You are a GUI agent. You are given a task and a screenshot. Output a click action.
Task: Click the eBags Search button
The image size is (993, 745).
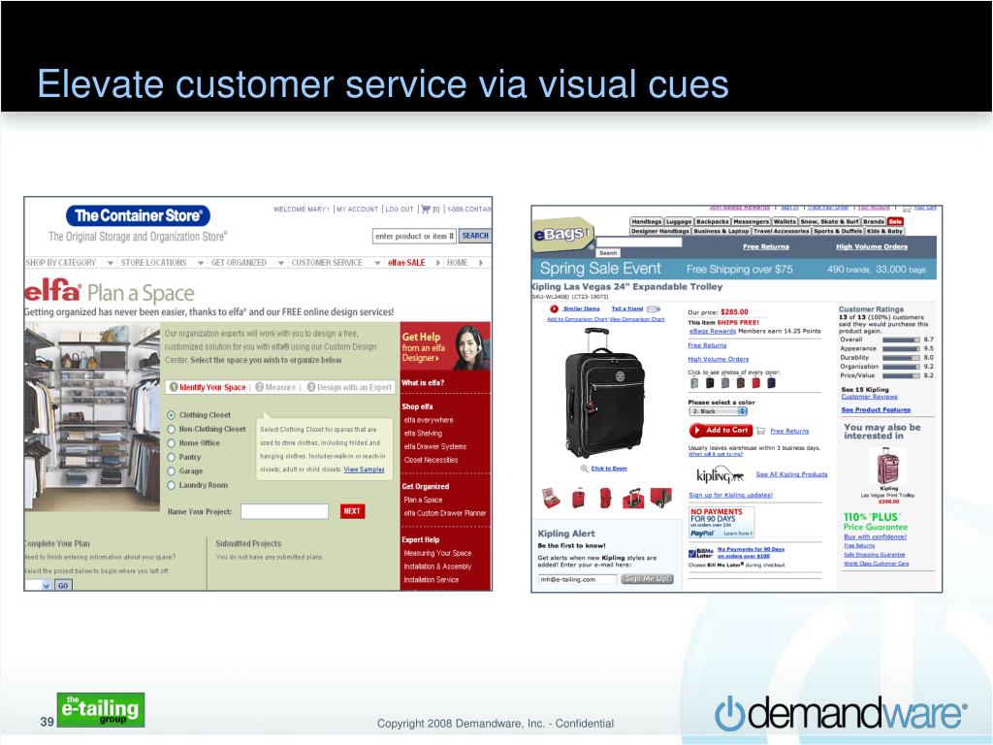(608, 253)
